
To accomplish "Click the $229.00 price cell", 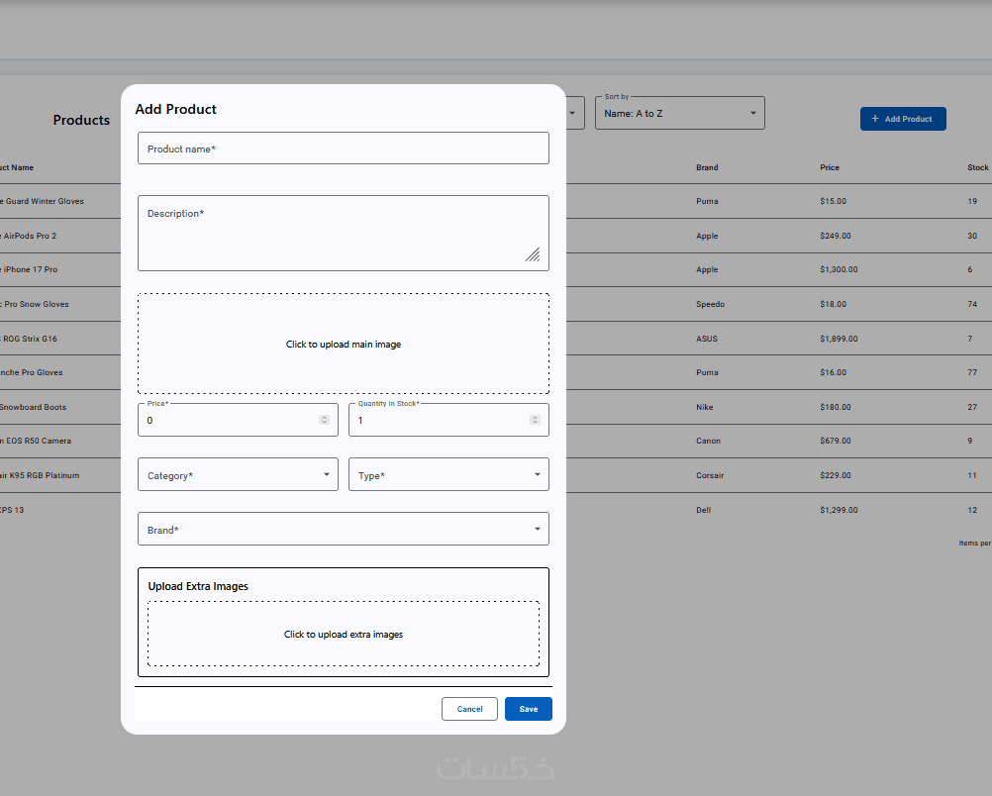I will click(836, 475).
